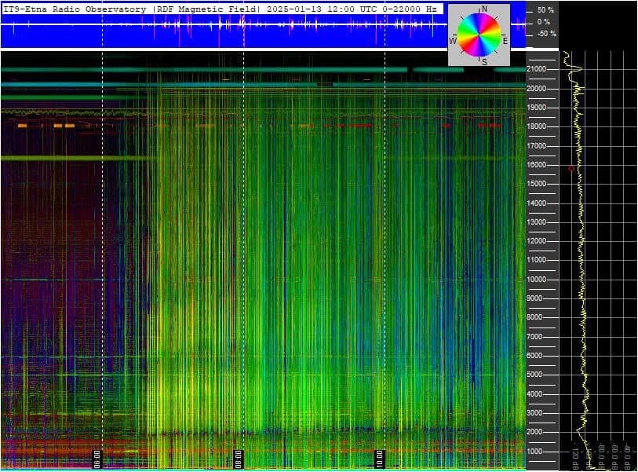Click the 1000 Hz frequency label
This screenshot has height=472, width=638.
[x=537, y=451]
